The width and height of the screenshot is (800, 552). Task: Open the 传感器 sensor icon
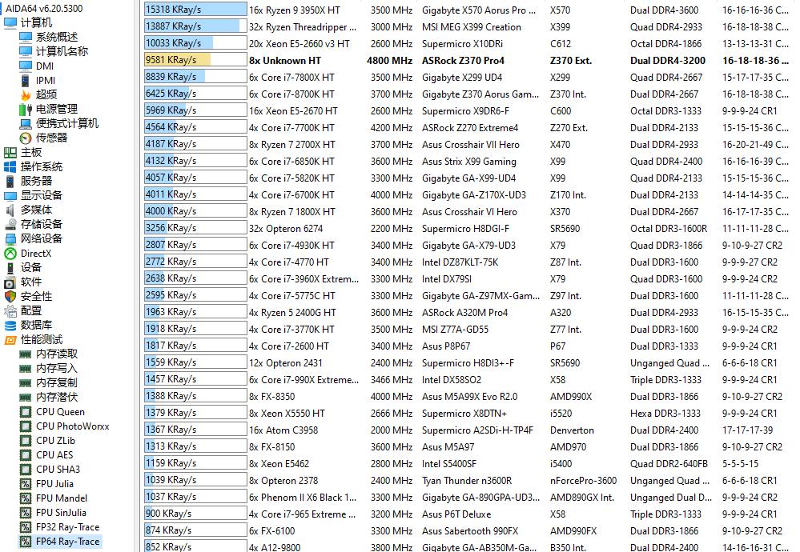tap(26, 138)
